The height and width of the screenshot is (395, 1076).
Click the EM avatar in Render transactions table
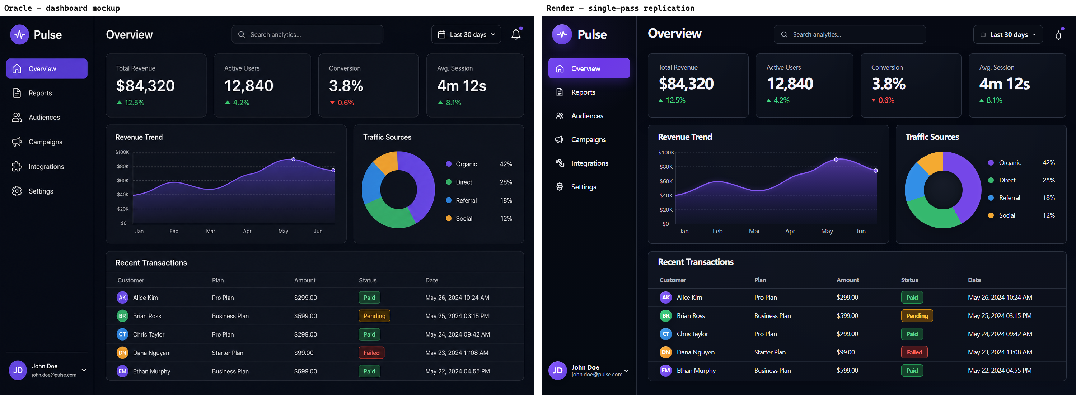666,370
